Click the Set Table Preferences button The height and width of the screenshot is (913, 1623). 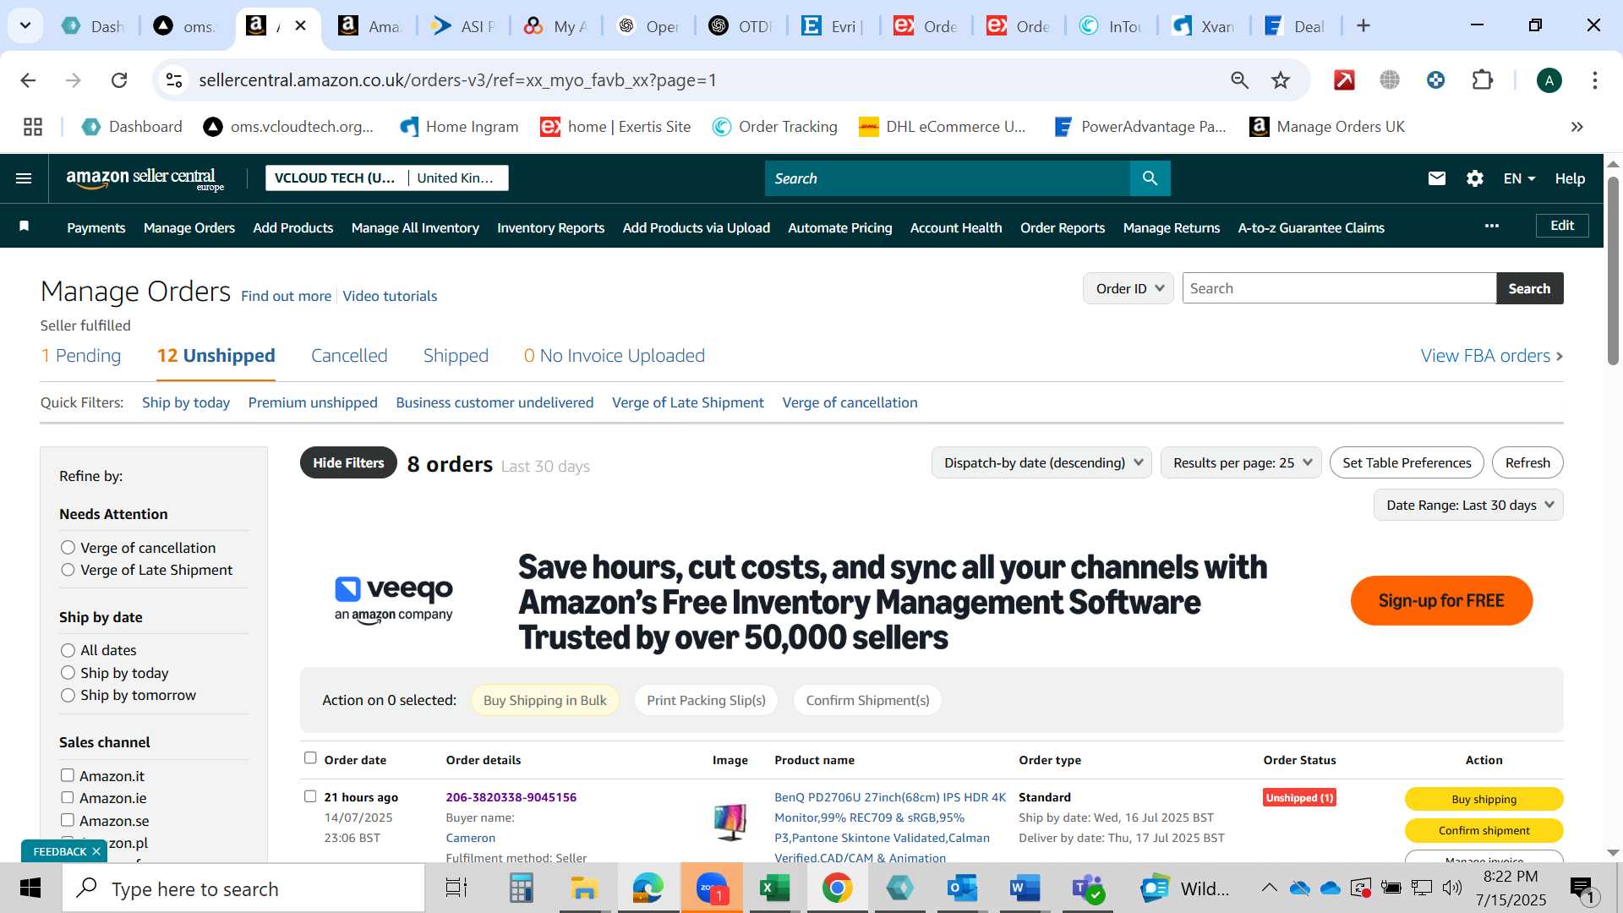tap(1407, 462)
